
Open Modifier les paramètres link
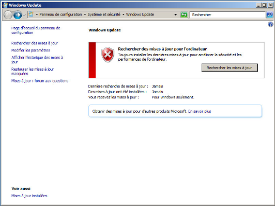click(30, 50)
